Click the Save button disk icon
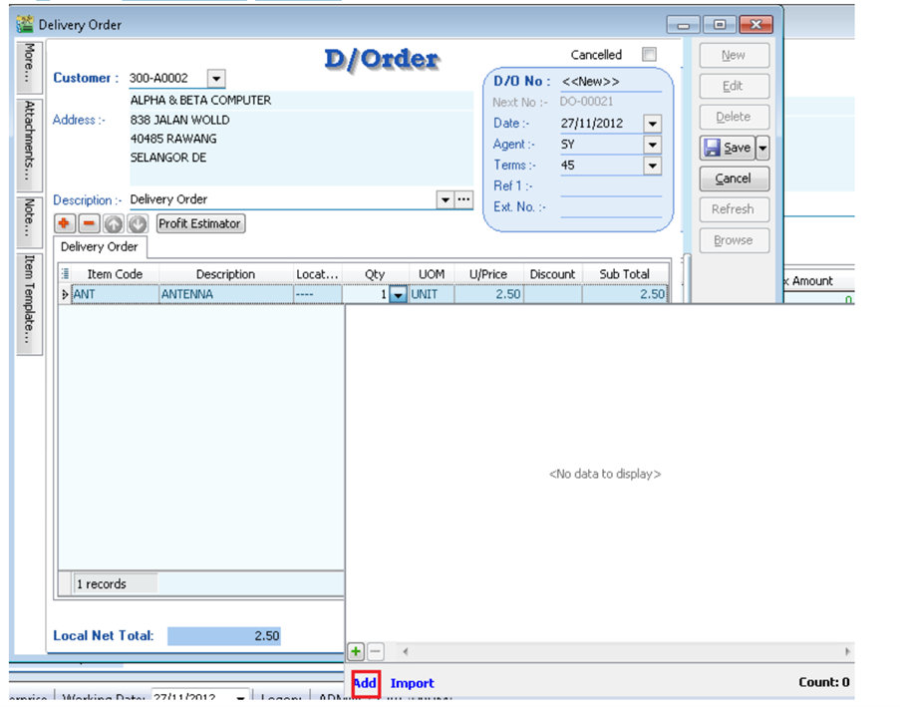This screenshot has width=900, height=707. point(713,148)
